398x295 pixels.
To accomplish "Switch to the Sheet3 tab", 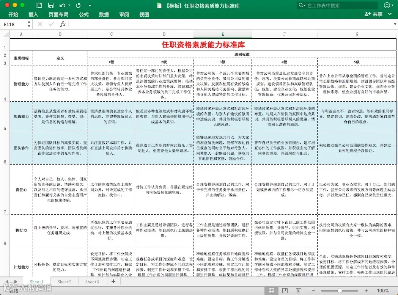I will (92, 282).
